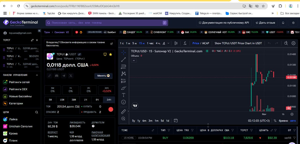Viewport: 300px width, 144px height.
Task: Open the emoji icons tool
Action: (x=123, y=102)
